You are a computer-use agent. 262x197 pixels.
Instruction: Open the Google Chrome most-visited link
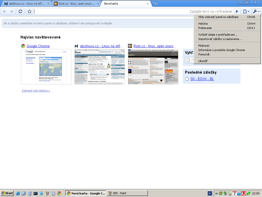[38, 46]
